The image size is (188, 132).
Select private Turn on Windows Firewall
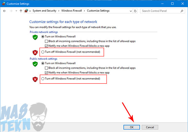(x=58, y=36)
